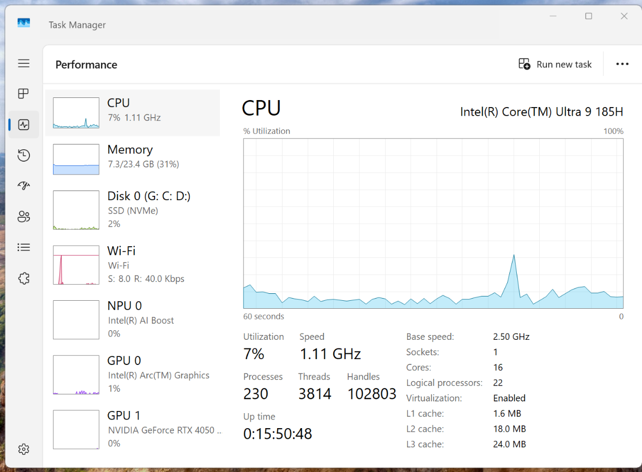
Task: Open the Details list icon
Action: (x=24, y=247)
